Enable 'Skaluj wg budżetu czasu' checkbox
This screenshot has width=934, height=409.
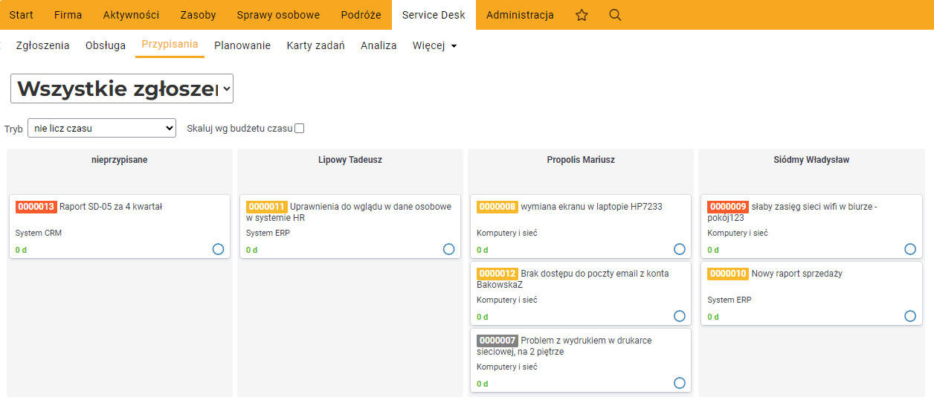(x=300, y=129)
